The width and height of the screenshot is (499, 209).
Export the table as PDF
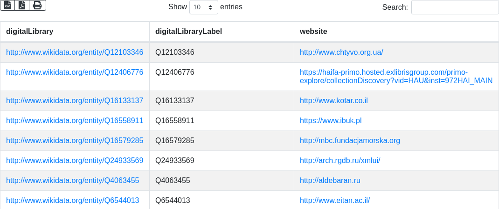pos(22,5)
